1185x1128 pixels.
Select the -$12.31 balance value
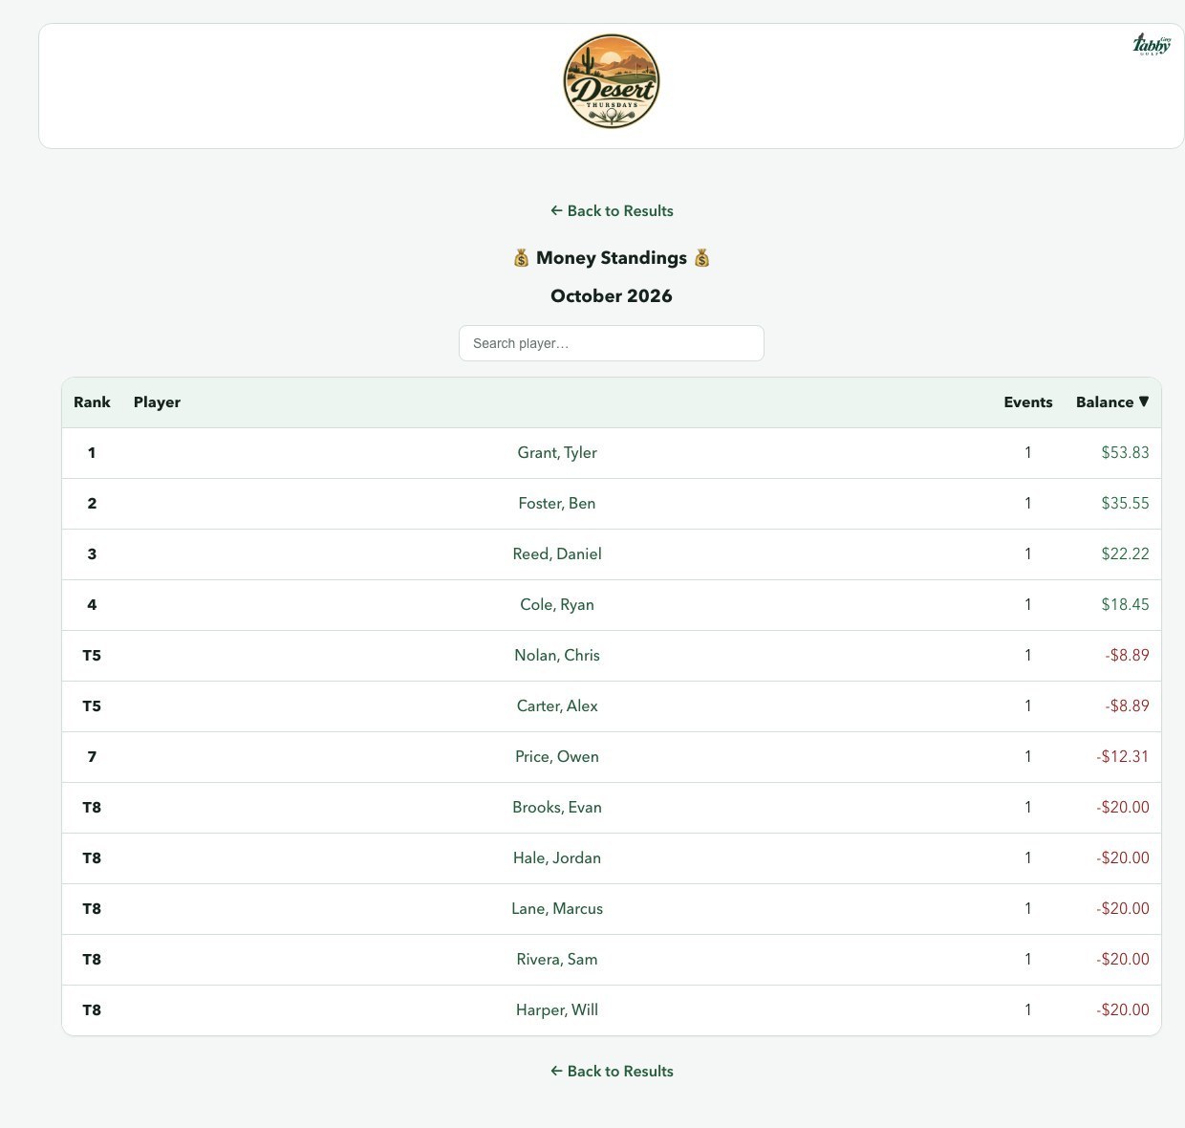pos(1123,757)
